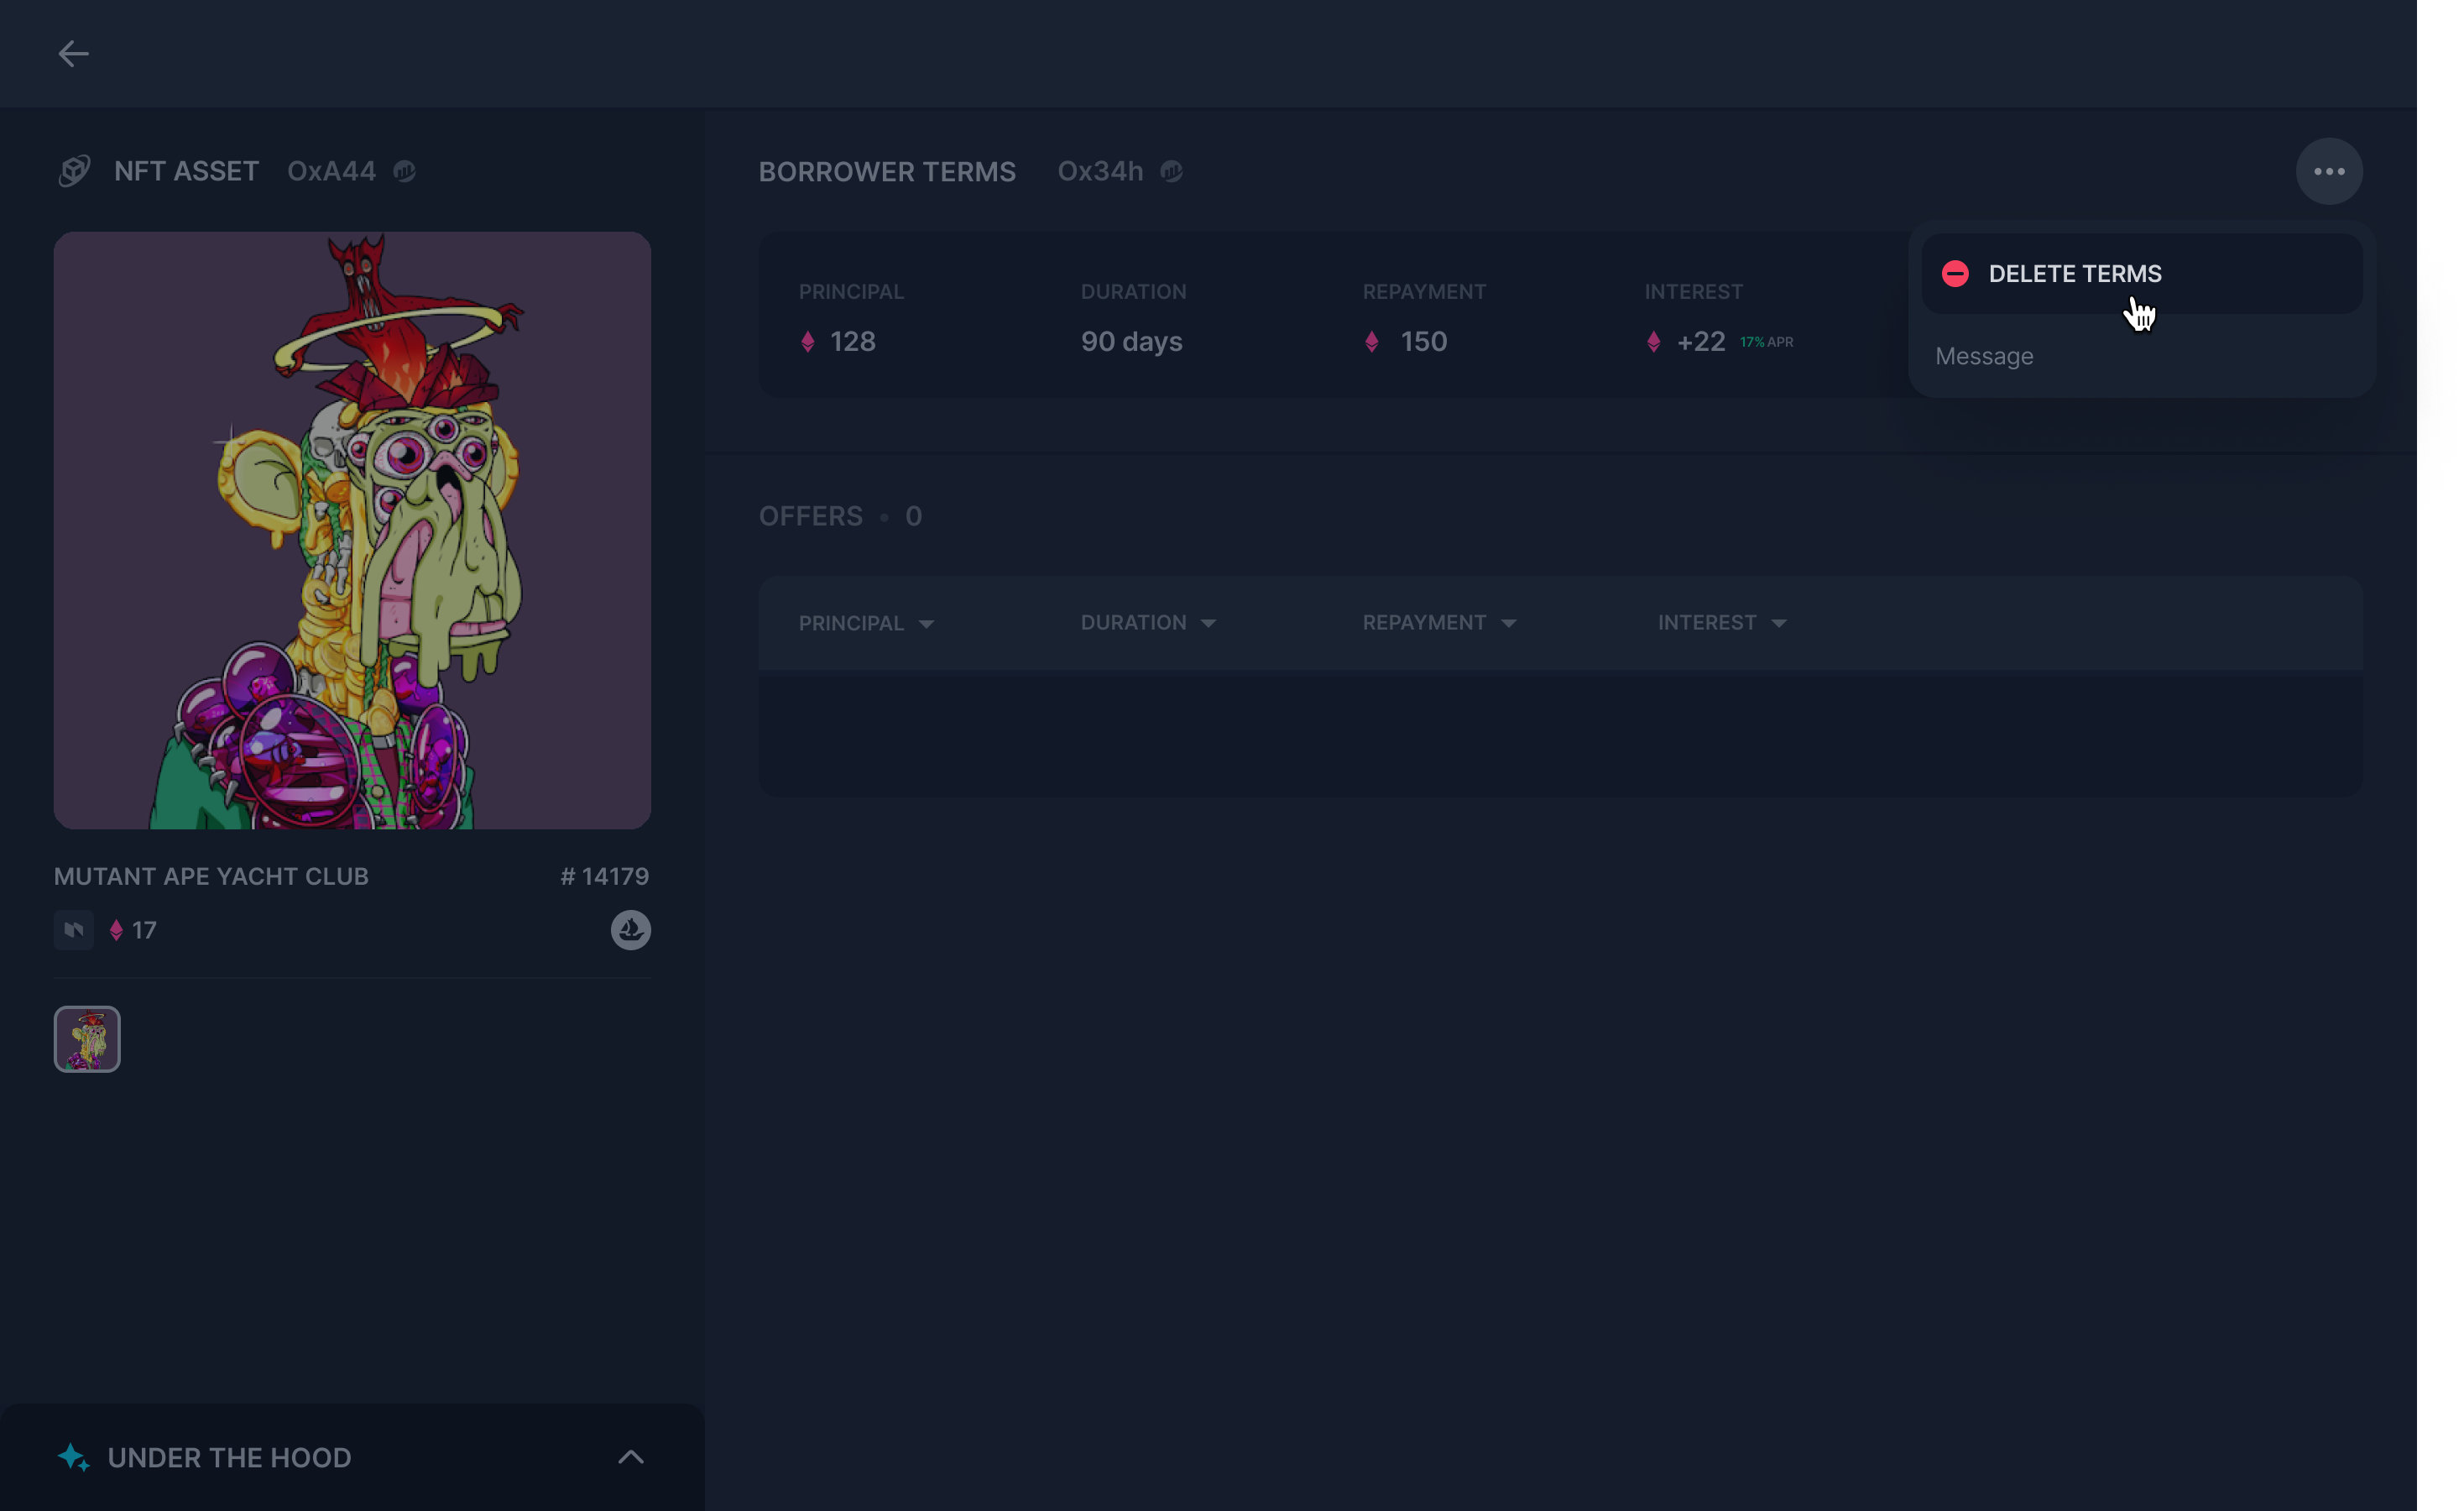Click the back arrow icon
Image resolution: width=2464 pixels, height=1511 pixels.
coord(73,54)
